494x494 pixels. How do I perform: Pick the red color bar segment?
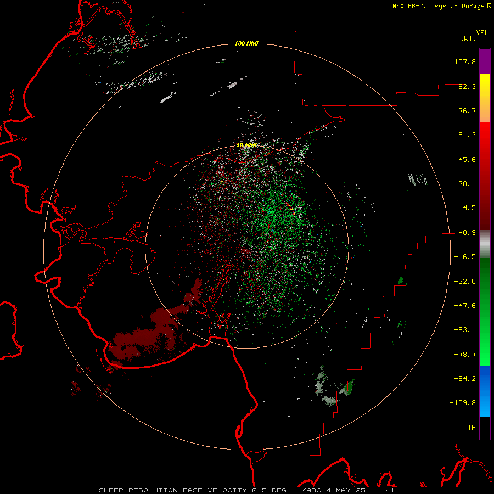point(485,176)
